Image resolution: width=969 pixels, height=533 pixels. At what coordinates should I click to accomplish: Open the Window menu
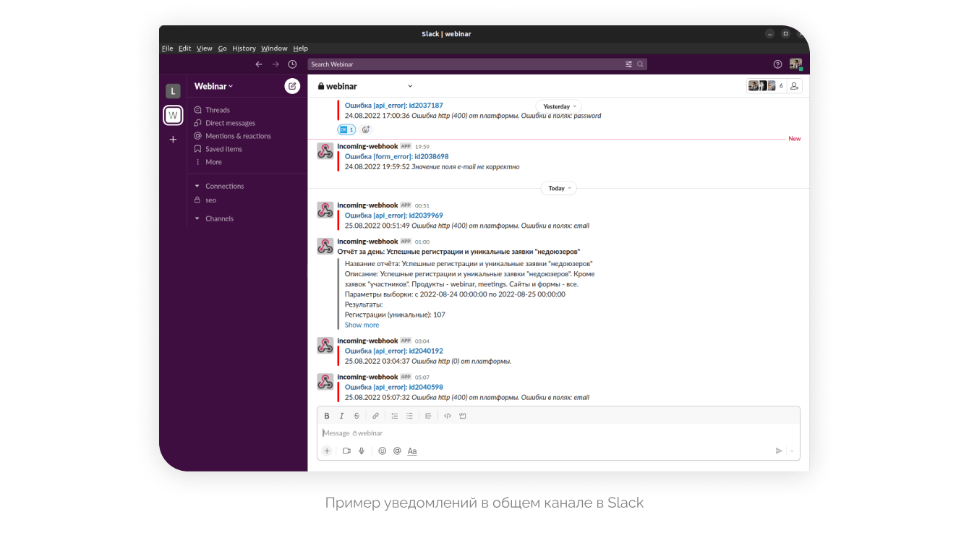(x=274, y=48)
